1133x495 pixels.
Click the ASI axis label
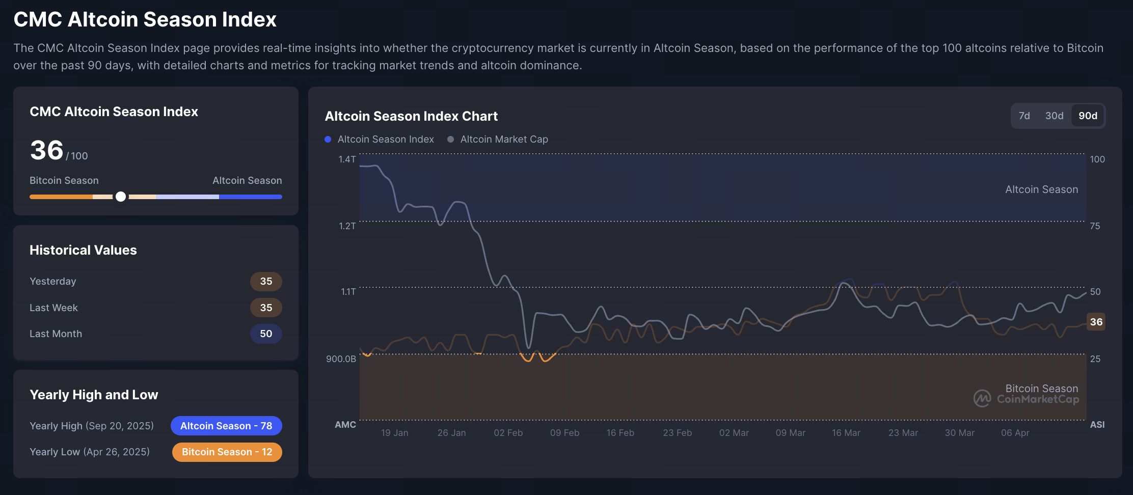tap(1097, 425)
